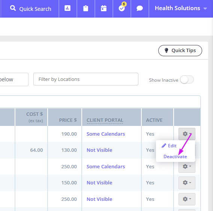Open gear dropdown for second 250.00 Not Visible row
The width and height of the screenshot is (213, 211).
click(x=187, y=199)
